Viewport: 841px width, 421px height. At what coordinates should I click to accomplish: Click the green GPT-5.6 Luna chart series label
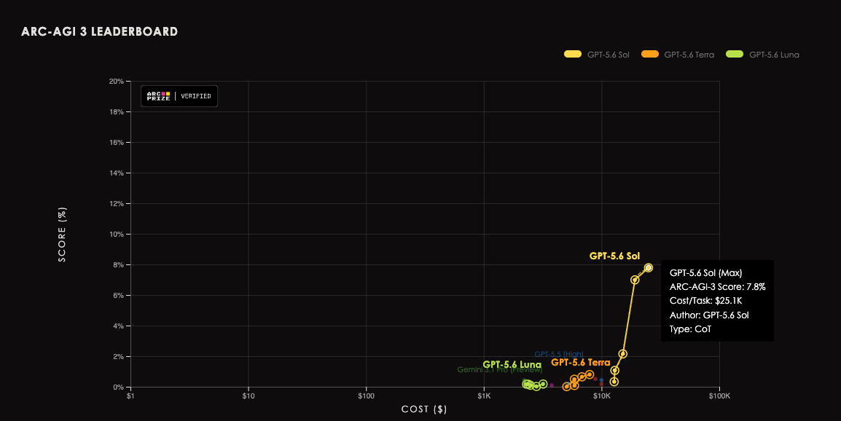click(x=512, y=365)
